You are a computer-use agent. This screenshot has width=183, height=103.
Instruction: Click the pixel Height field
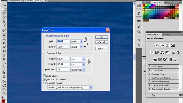[63, 47]
